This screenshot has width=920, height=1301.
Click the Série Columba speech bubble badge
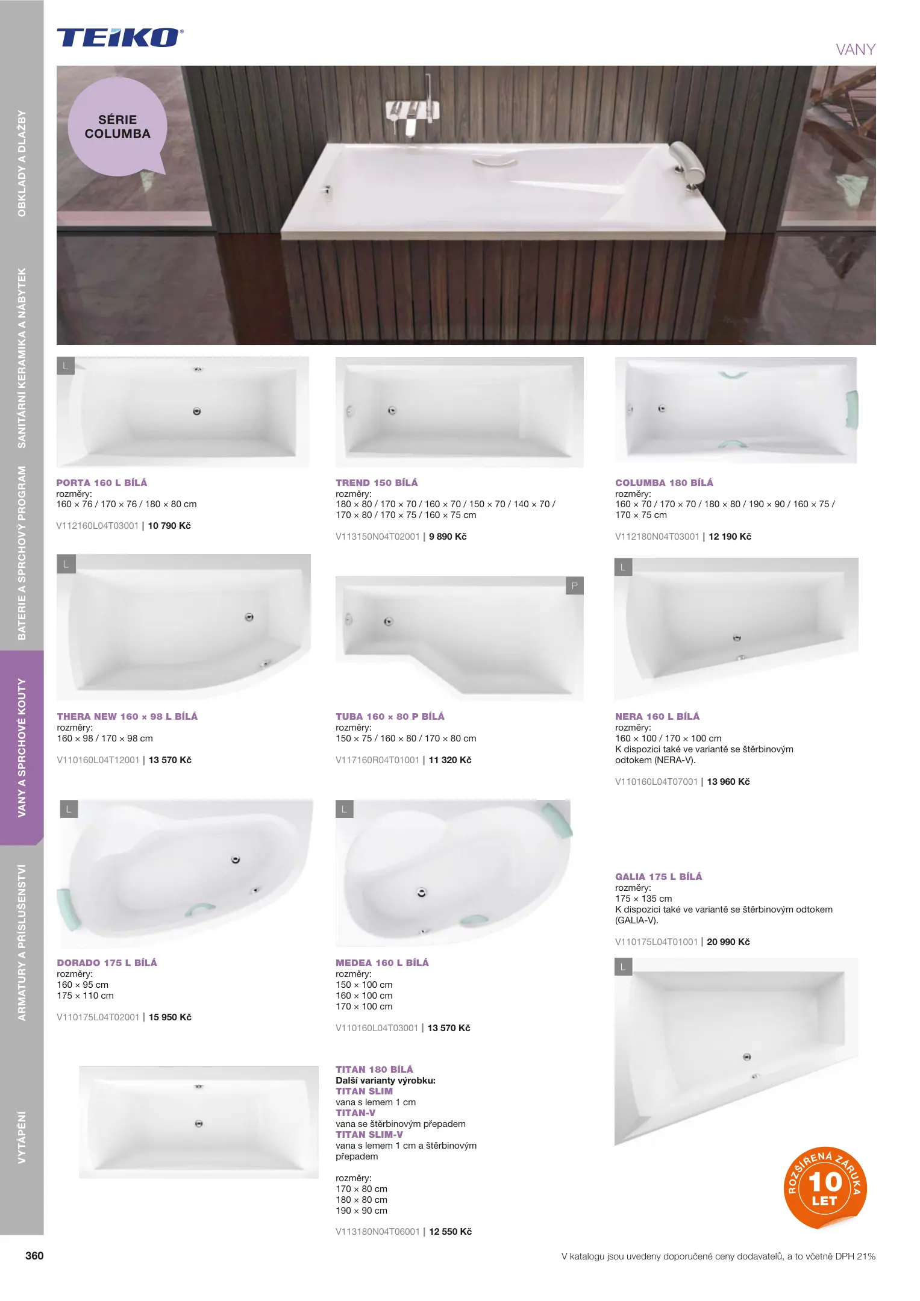(x=117, y=126)
